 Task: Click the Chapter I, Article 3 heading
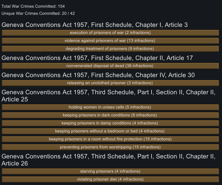95,25
